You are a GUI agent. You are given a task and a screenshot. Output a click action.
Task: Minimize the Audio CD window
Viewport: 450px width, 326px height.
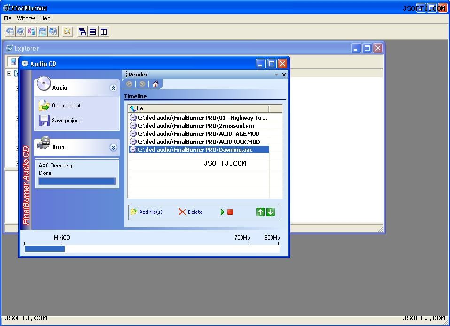261,64
